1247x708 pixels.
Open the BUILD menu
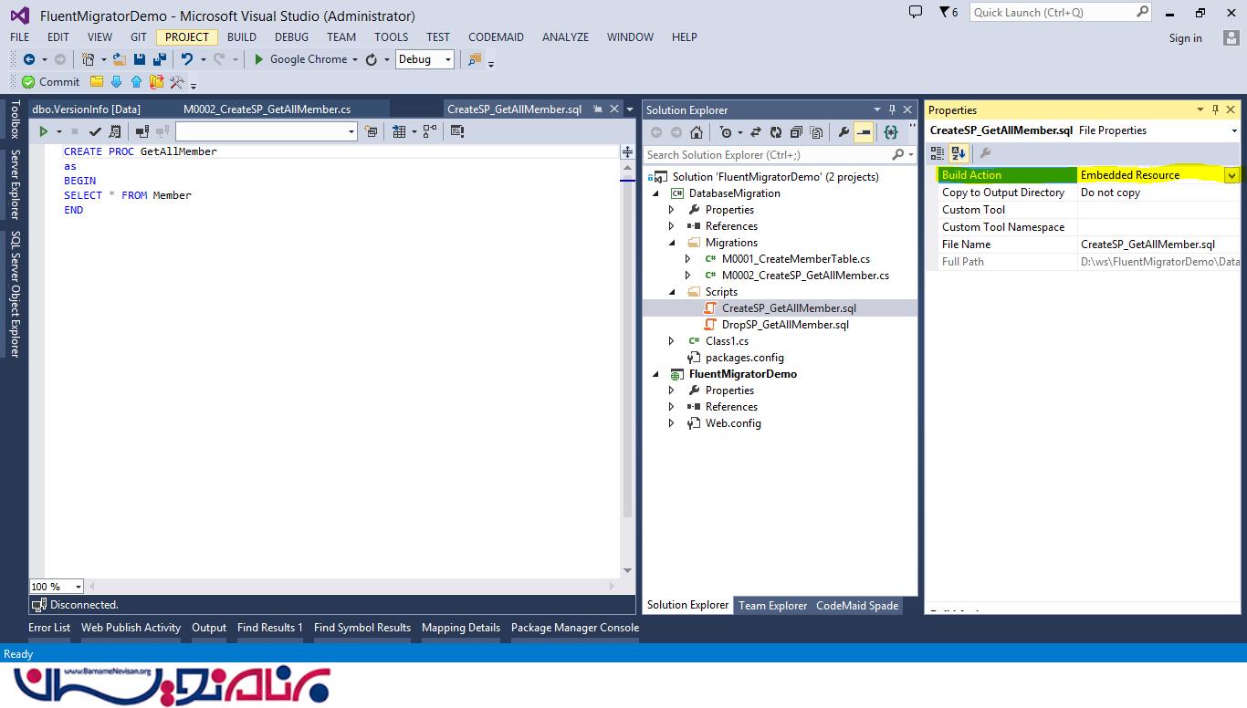coord(241,37)
